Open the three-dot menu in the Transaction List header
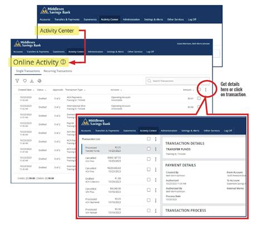 pos(155,139)
